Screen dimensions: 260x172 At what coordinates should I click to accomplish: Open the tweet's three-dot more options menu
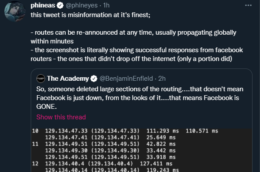pyautogui.click(x=248, y=5)
